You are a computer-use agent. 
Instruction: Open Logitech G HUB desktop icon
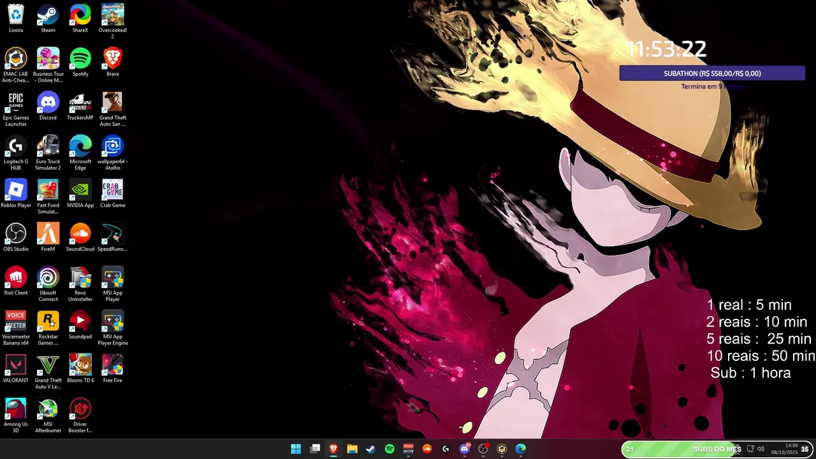pos(16,154)
